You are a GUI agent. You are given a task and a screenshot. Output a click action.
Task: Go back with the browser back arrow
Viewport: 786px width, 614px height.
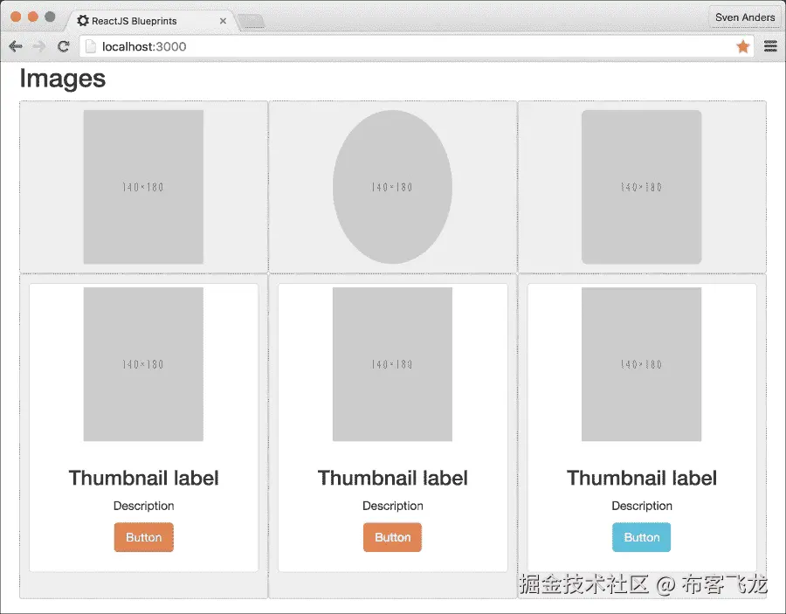[x=16, y=46]
